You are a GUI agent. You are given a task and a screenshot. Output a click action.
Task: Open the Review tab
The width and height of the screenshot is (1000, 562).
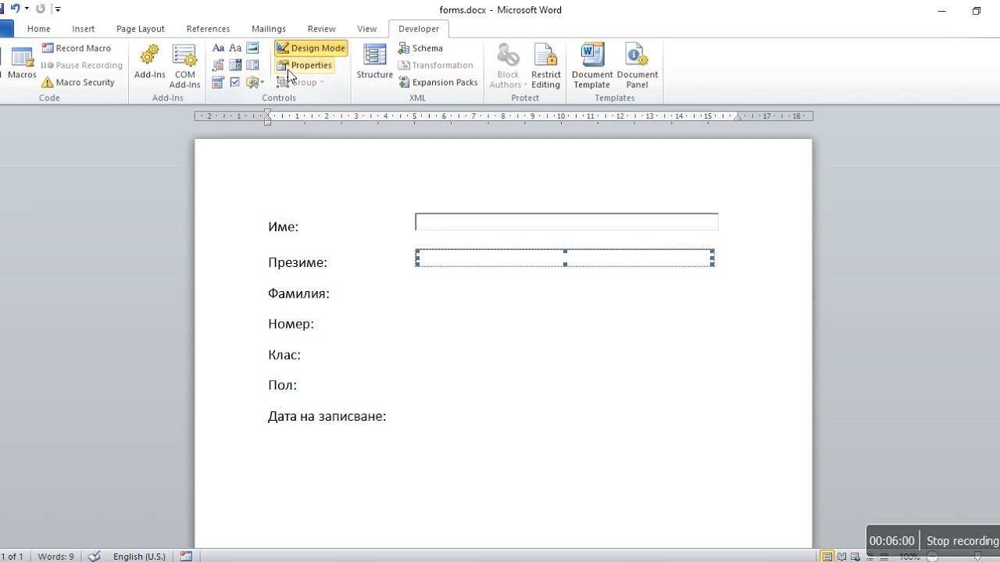pyautogui.click(x=322, y=29)
